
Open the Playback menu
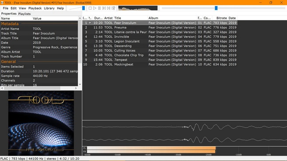[35, 8]
